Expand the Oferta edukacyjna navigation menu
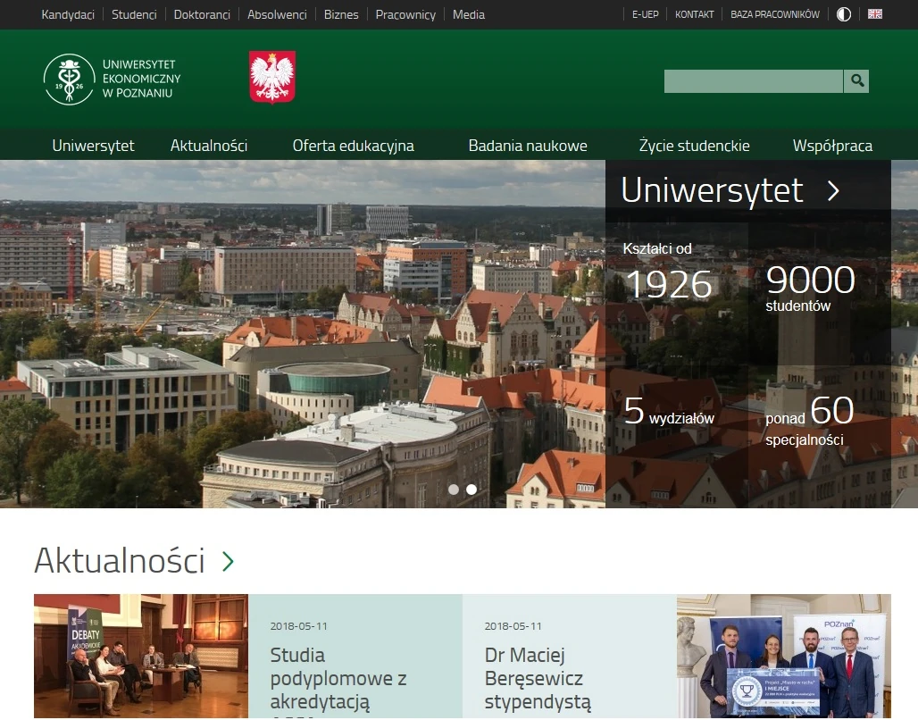This screenshot has height=720, width=918. click(x=354, y=145)
